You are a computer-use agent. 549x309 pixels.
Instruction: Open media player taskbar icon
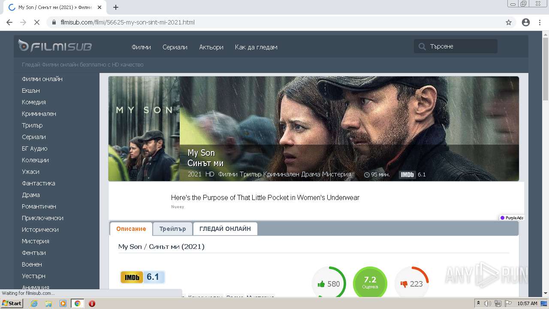63,303
